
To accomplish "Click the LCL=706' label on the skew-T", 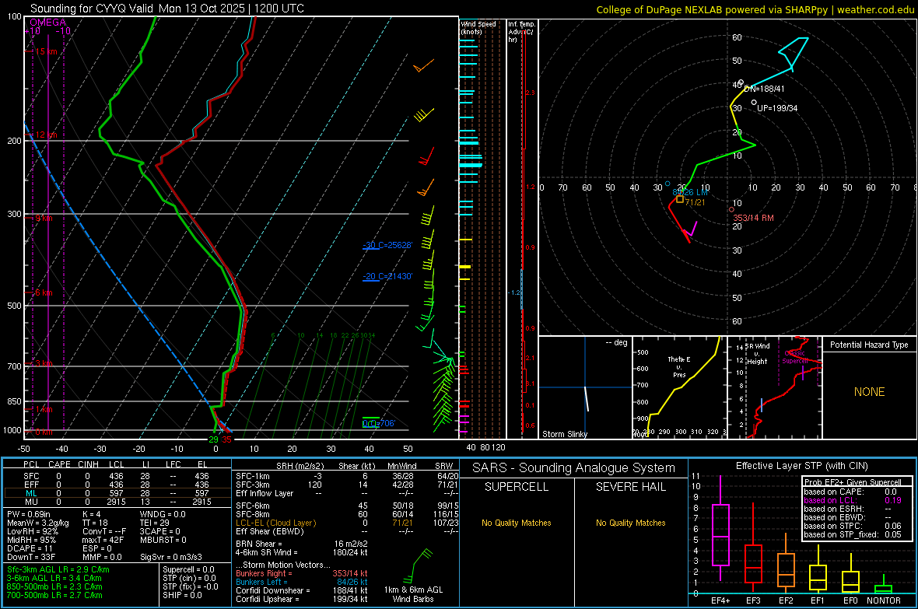I will pos(379,423).
